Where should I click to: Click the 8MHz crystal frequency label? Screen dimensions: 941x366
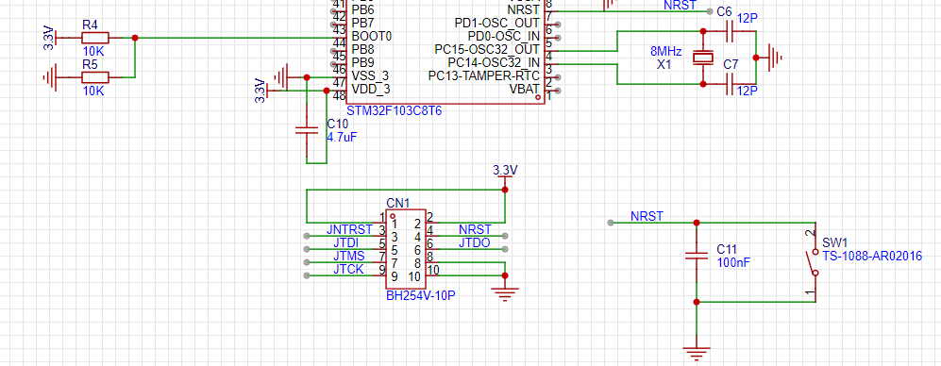click(665, 51)
